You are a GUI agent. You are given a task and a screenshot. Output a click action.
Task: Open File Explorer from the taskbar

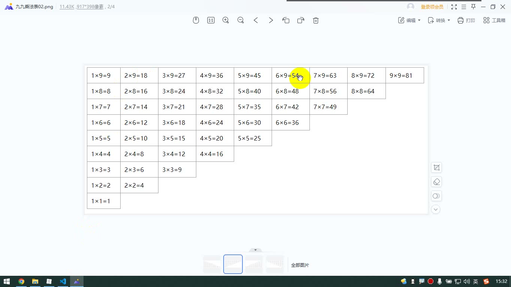pyautogui.click(x=35, y=281)
